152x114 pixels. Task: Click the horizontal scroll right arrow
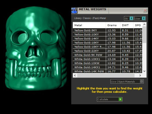140,75
